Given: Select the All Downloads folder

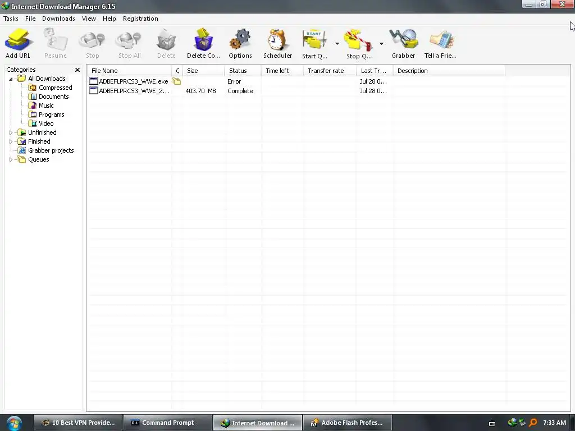Looking at the screenshot, I should click(x=42, y=79).
